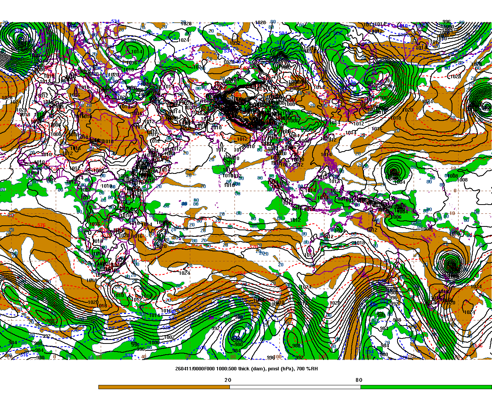Click the green segment of the humidity legend bar
The height and width of the screenshot is (393, 492).
[x=426, y=387]
